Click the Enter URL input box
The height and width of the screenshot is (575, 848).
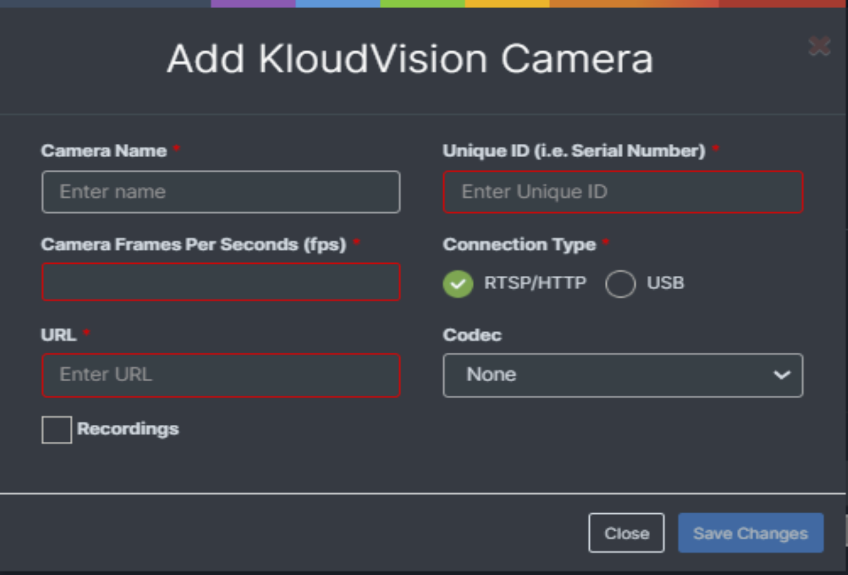tap(220, 375)
